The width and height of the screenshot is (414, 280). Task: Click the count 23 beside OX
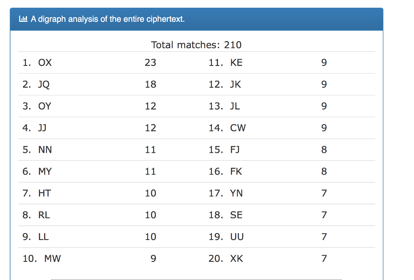tap(150, 63)
